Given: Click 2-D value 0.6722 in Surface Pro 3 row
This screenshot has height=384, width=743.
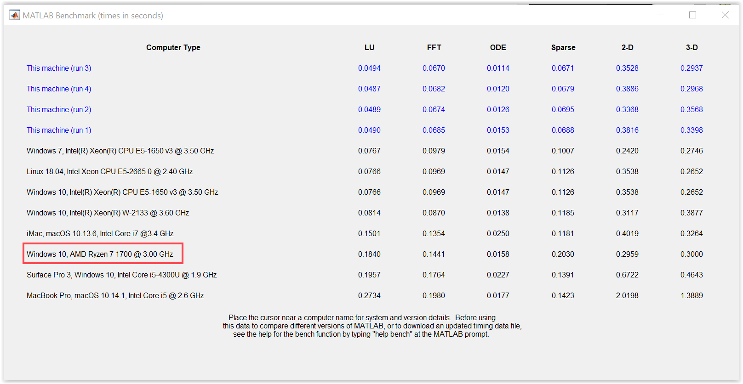Looking at the screenshot, I should click(x=628, y=275).
